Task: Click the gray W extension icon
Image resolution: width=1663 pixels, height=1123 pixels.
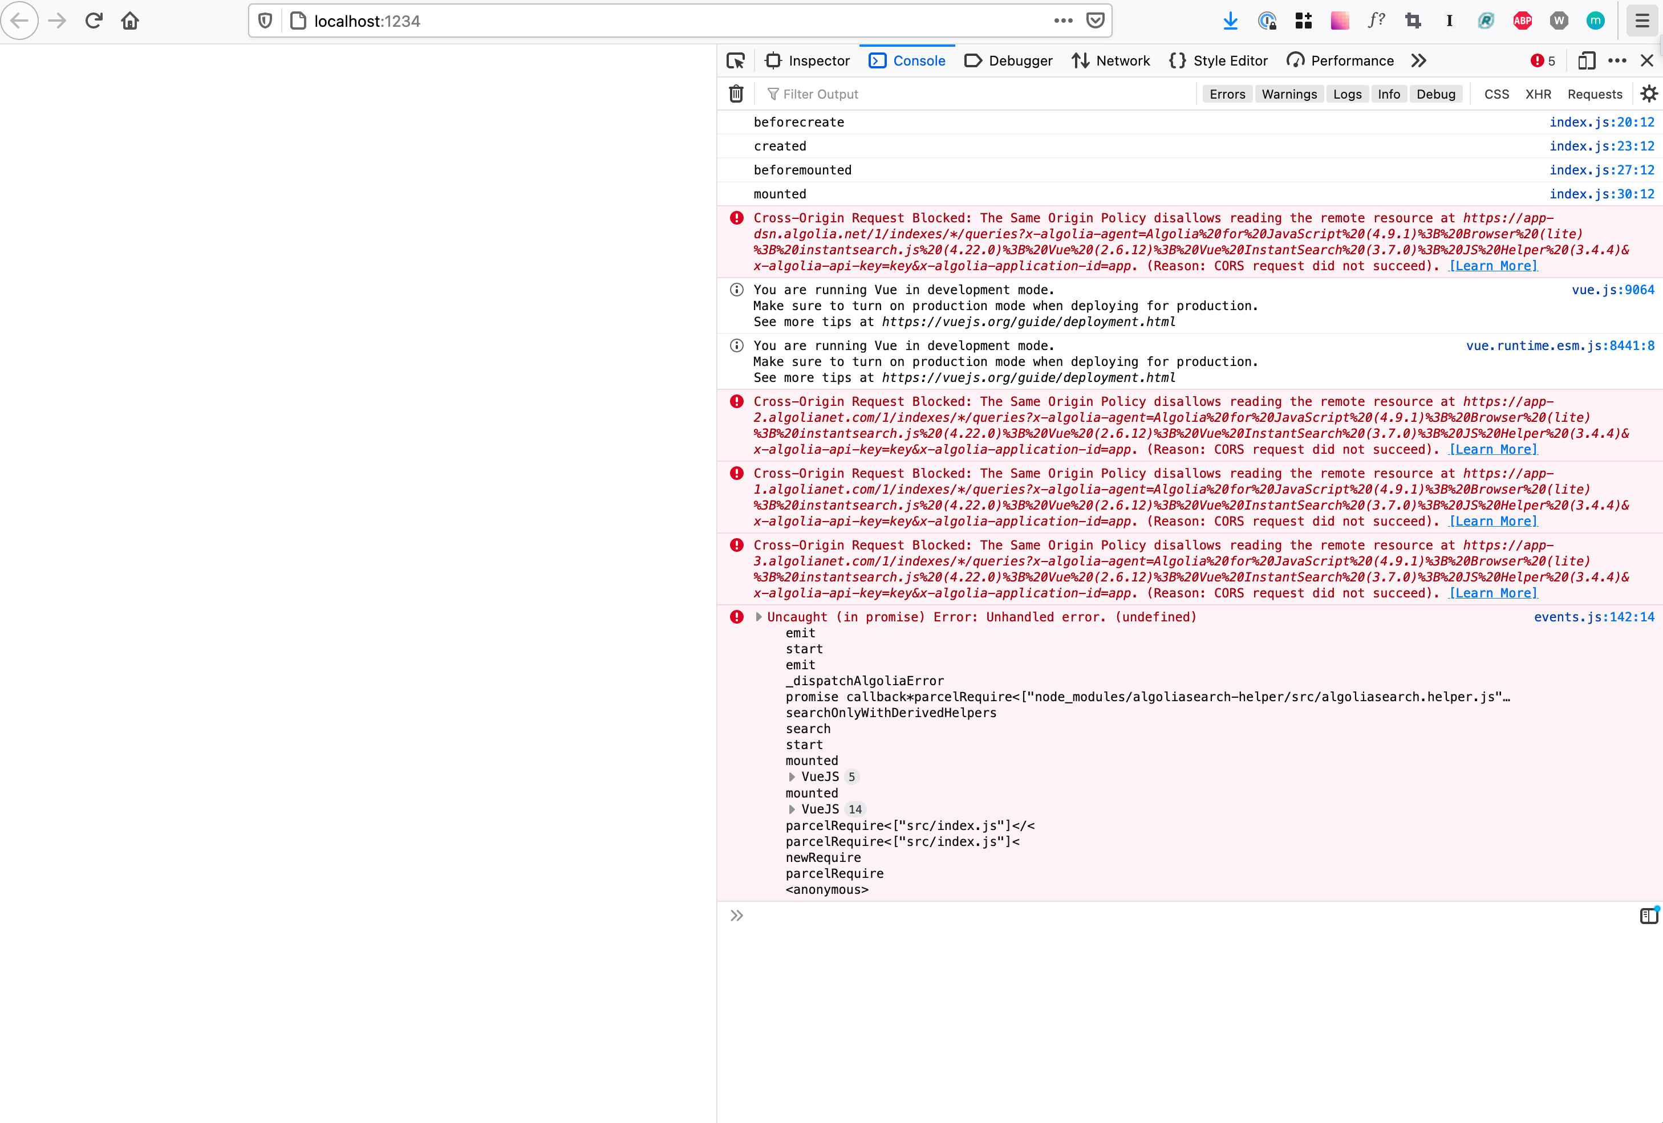Action: [x=1559, y=21]
